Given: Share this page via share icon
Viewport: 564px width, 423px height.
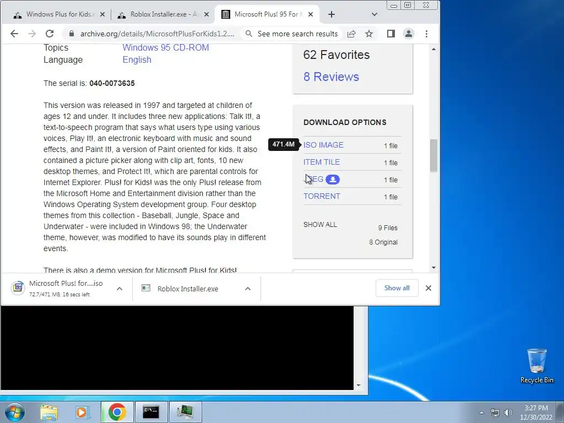Looking at the screenshot, I should [x=351, y=34].
